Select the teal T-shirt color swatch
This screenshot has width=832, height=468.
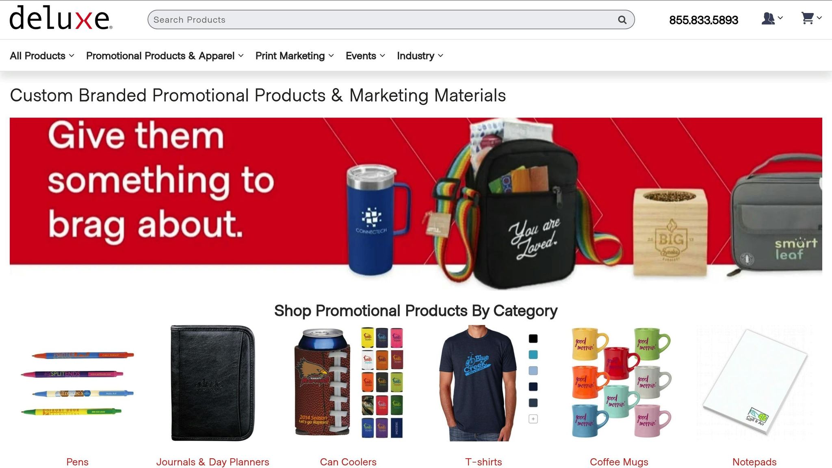[x=533, y=355]
